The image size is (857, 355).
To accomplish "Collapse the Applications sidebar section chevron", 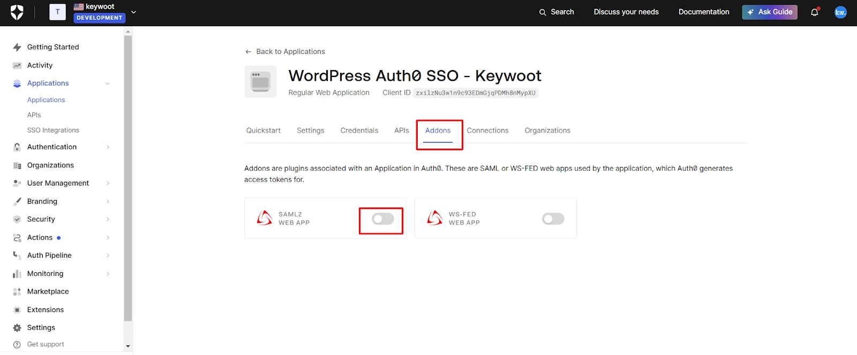I will pos(108,83).
